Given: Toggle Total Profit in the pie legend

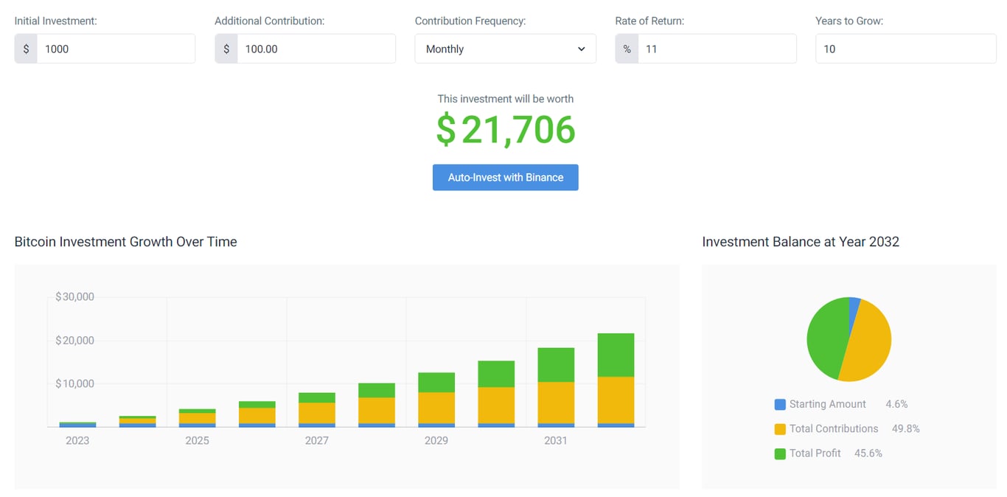Looking at the screenshot, I should pos(813,453).
